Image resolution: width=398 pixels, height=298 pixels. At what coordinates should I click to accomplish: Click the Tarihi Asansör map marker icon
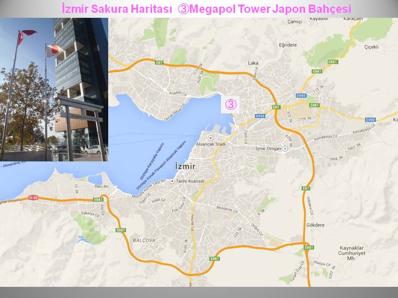172,181
